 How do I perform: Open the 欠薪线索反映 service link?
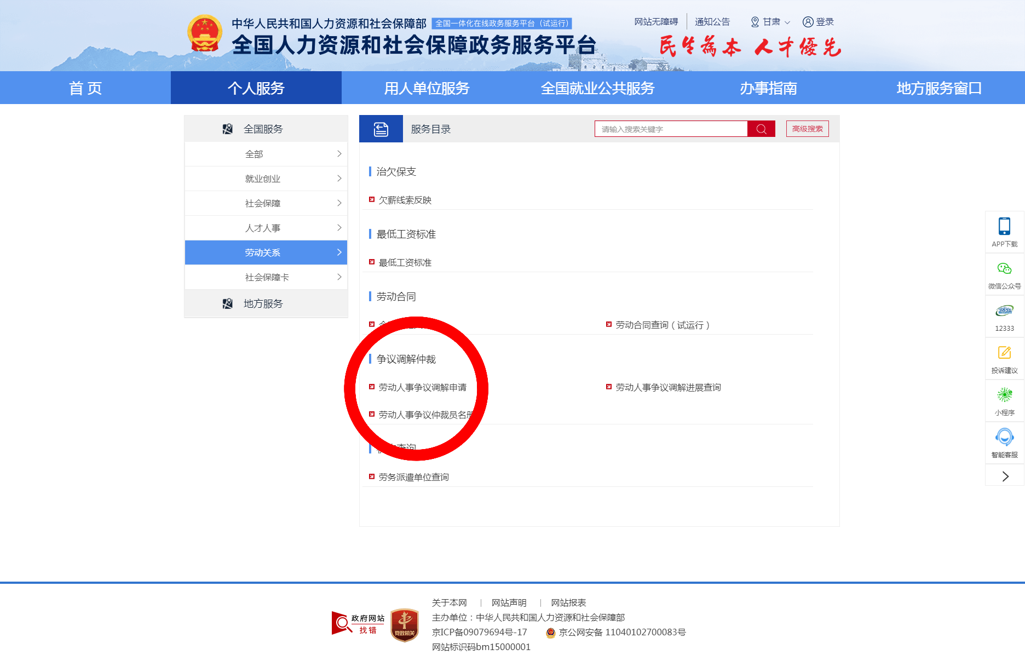point(405,200)
